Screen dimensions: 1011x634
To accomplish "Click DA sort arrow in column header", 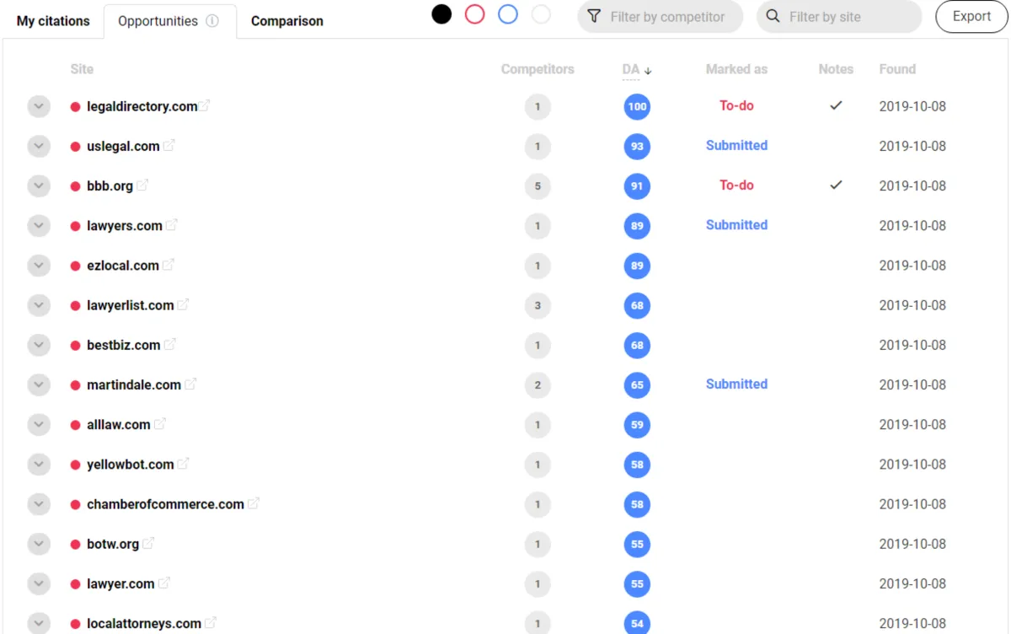I will [648, 71].
